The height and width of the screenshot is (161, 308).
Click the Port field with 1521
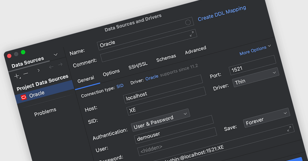(x=253, y=65)
